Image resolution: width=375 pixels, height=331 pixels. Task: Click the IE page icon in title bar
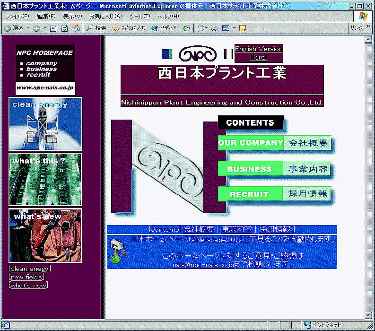6,6
